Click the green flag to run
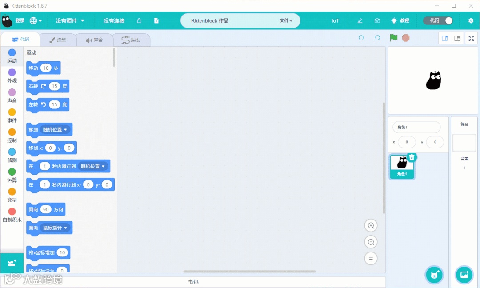480x288 pixels. coord(393,38)
